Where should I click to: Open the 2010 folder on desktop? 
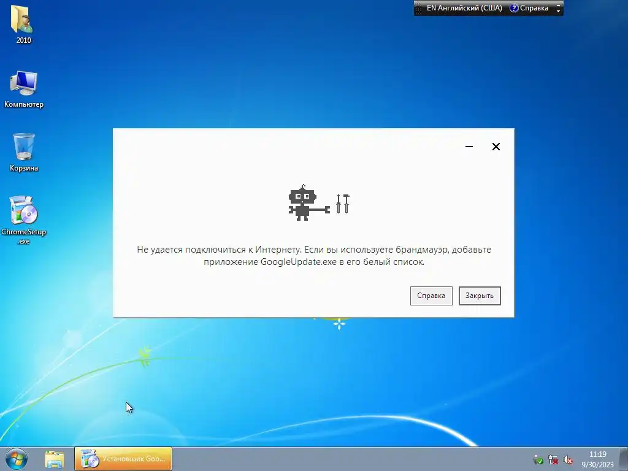click(x=23, y=24)
